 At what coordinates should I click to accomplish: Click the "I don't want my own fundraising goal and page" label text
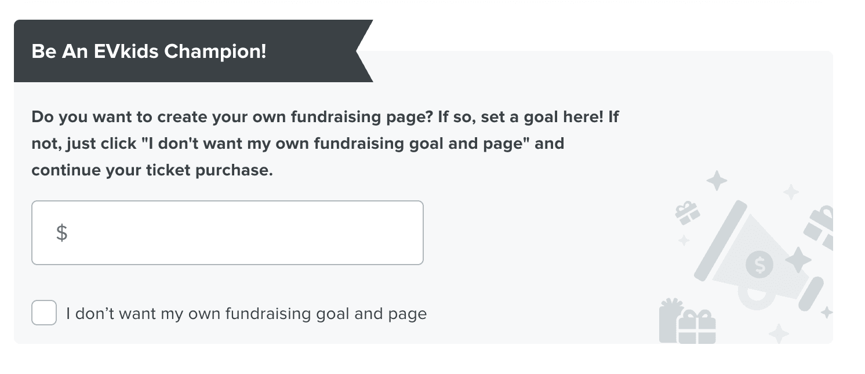[x=246, y=314]
